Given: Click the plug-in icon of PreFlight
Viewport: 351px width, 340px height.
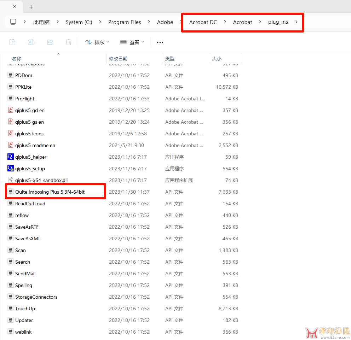Looking at the screenshot, I should [x=11, y=98].
